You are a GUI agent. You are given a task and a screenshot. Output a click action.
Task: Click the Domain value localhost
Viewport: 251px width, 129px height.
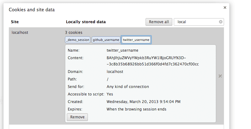pyautogui.click(x=115, y=72)
